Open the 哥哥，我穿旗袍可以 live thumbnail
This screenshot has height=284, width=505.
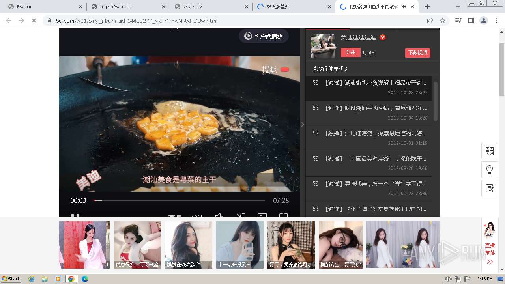291,245
